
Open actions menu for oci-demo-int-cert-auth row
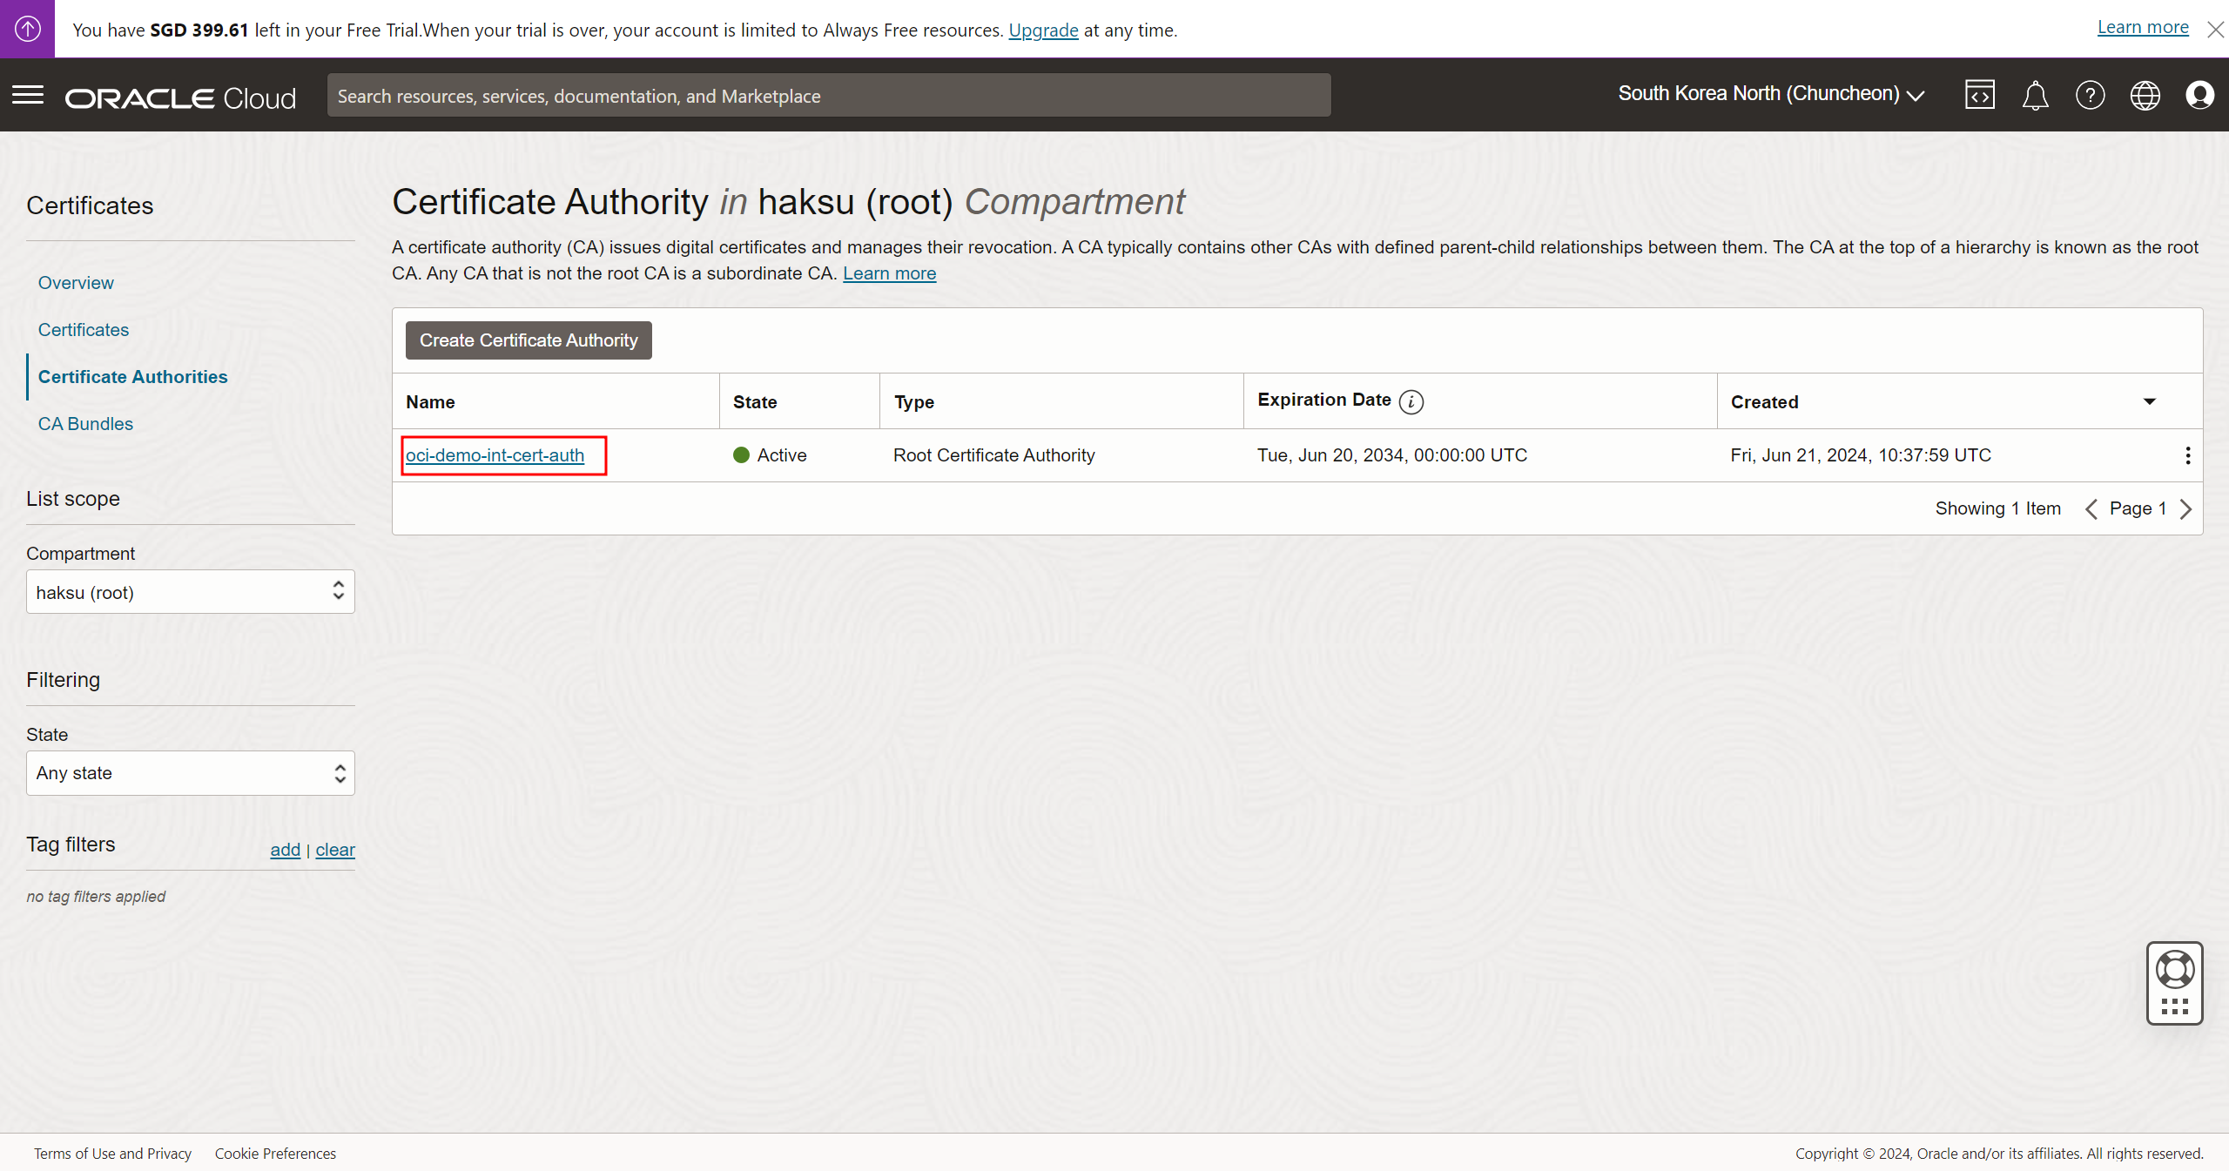(x=2187, y=455)
